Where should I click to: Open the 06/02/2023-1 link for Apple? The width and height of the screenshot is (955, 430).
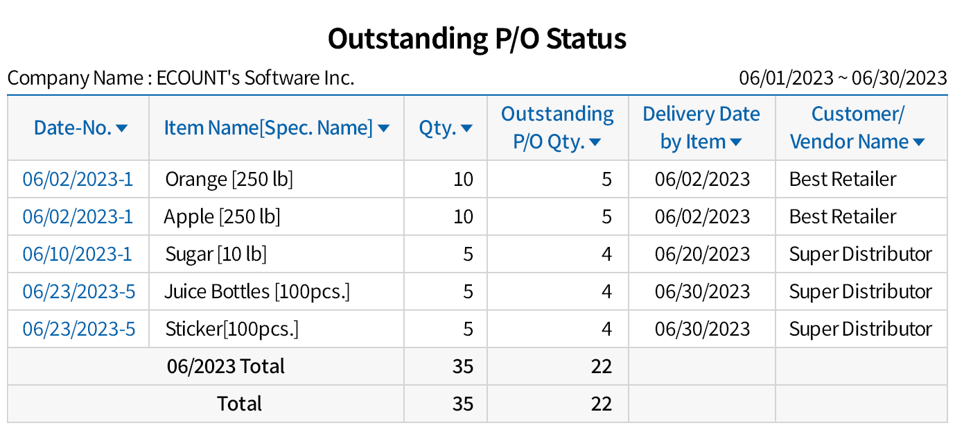[x=78, y=217]
